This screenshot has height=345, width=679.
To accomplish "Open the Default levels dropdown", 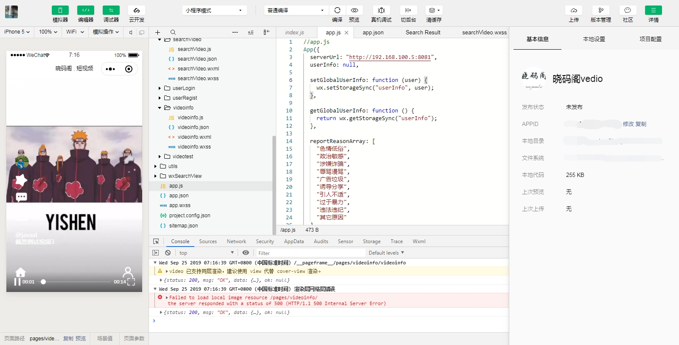I will (x=386, y=253).
